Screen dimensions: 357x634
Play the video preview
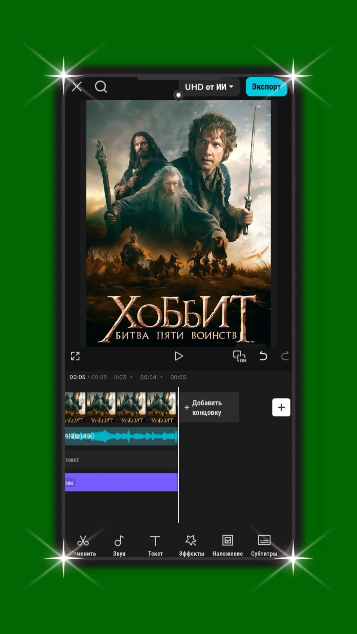[178, 356]
